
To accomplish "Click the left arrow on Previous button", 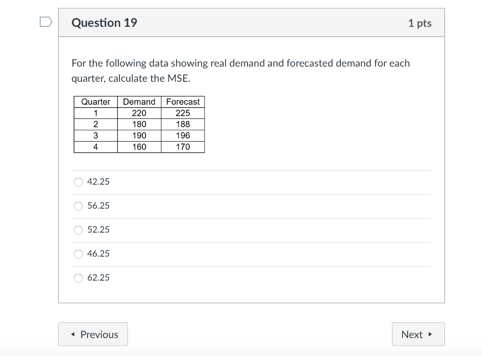I will (x=73, y=334).
